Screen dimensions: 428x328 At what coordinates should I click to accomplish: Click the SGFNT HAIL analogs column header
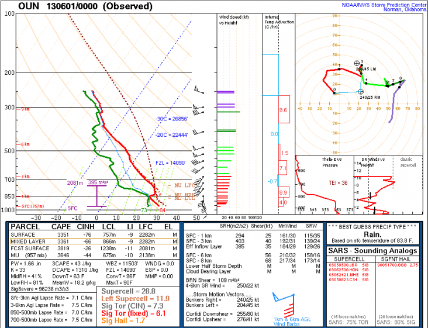[393, 258]
